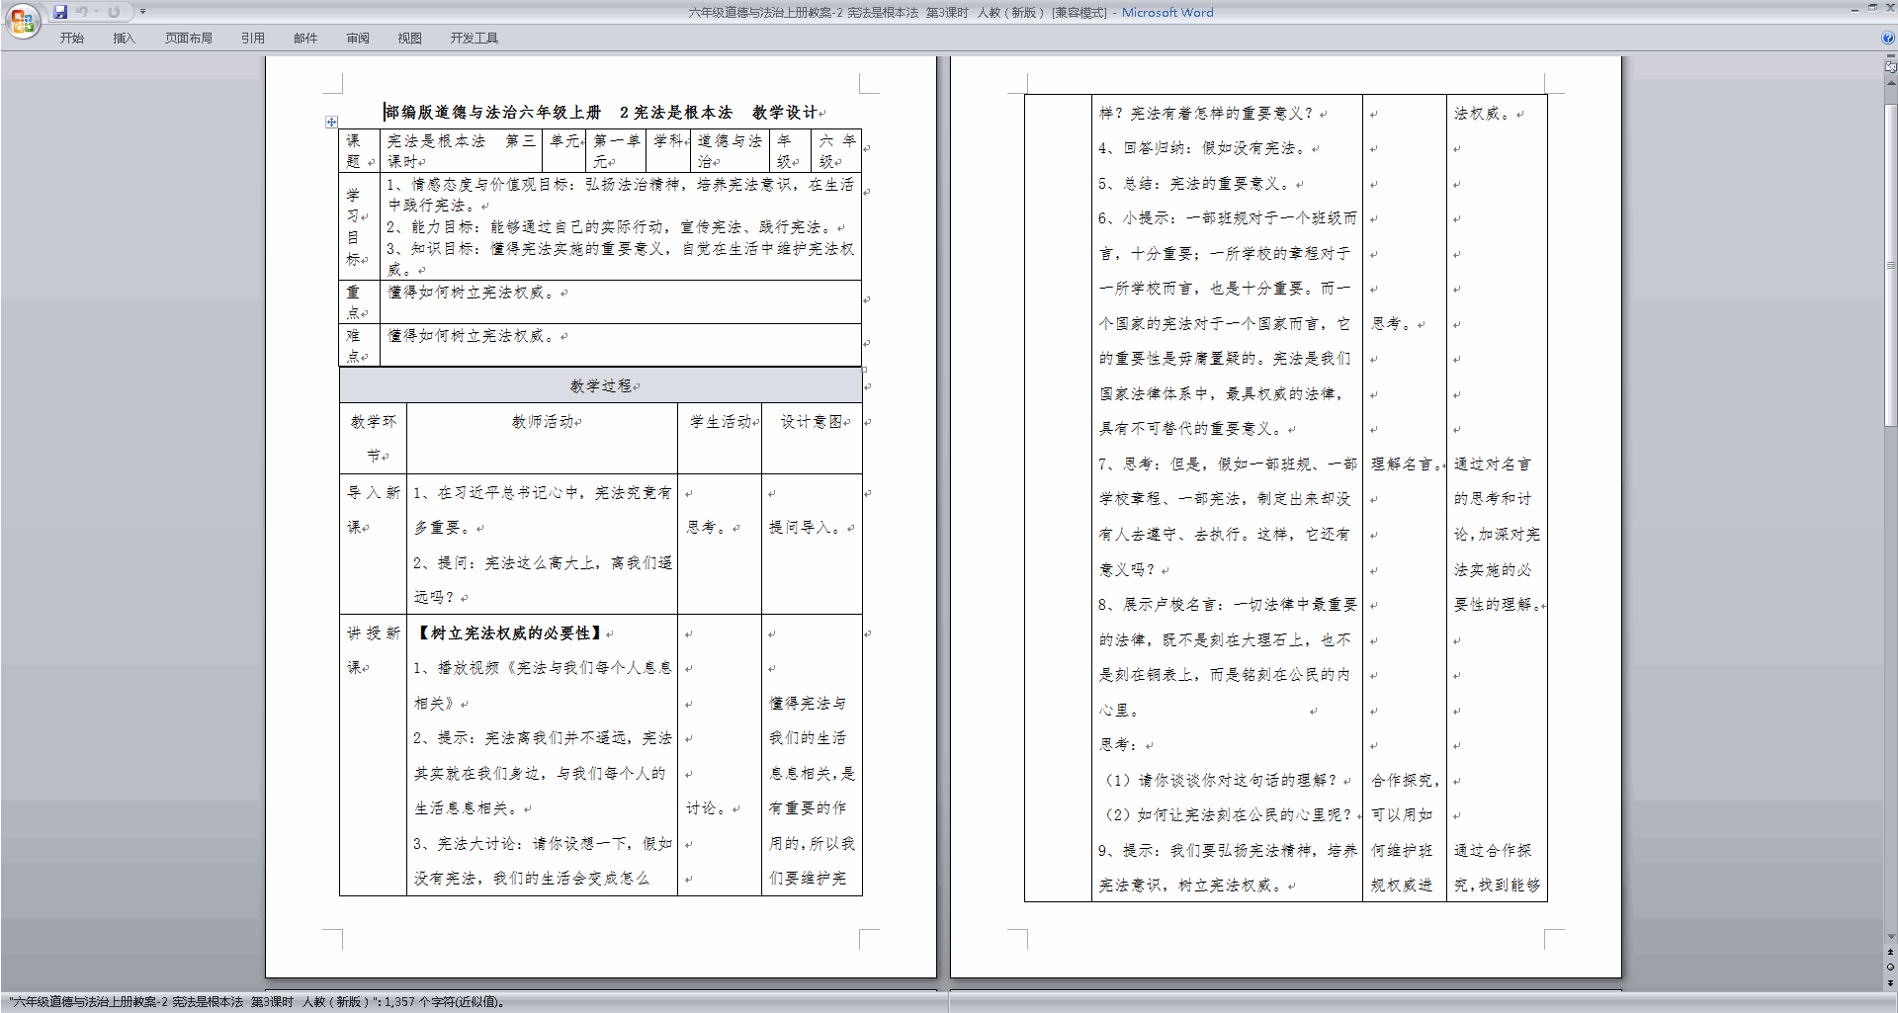This screenshot has height=1013, width=1898.
Task: Click the status bar character count text
Action: tap(257, 1002)
